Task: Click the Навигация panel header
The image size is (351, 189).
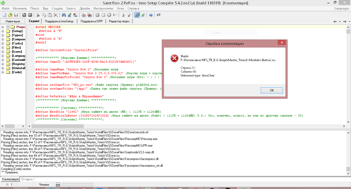Action: click(13, 21)
